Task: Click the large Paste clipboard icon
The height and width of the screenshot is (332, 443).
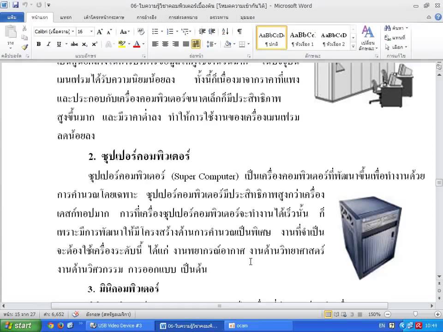Action: (11, 32)
